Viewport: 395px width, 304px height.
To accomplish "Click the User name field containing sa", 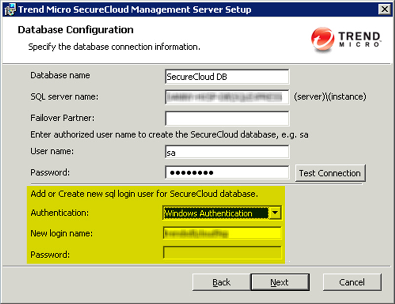I will pos(227,153).
